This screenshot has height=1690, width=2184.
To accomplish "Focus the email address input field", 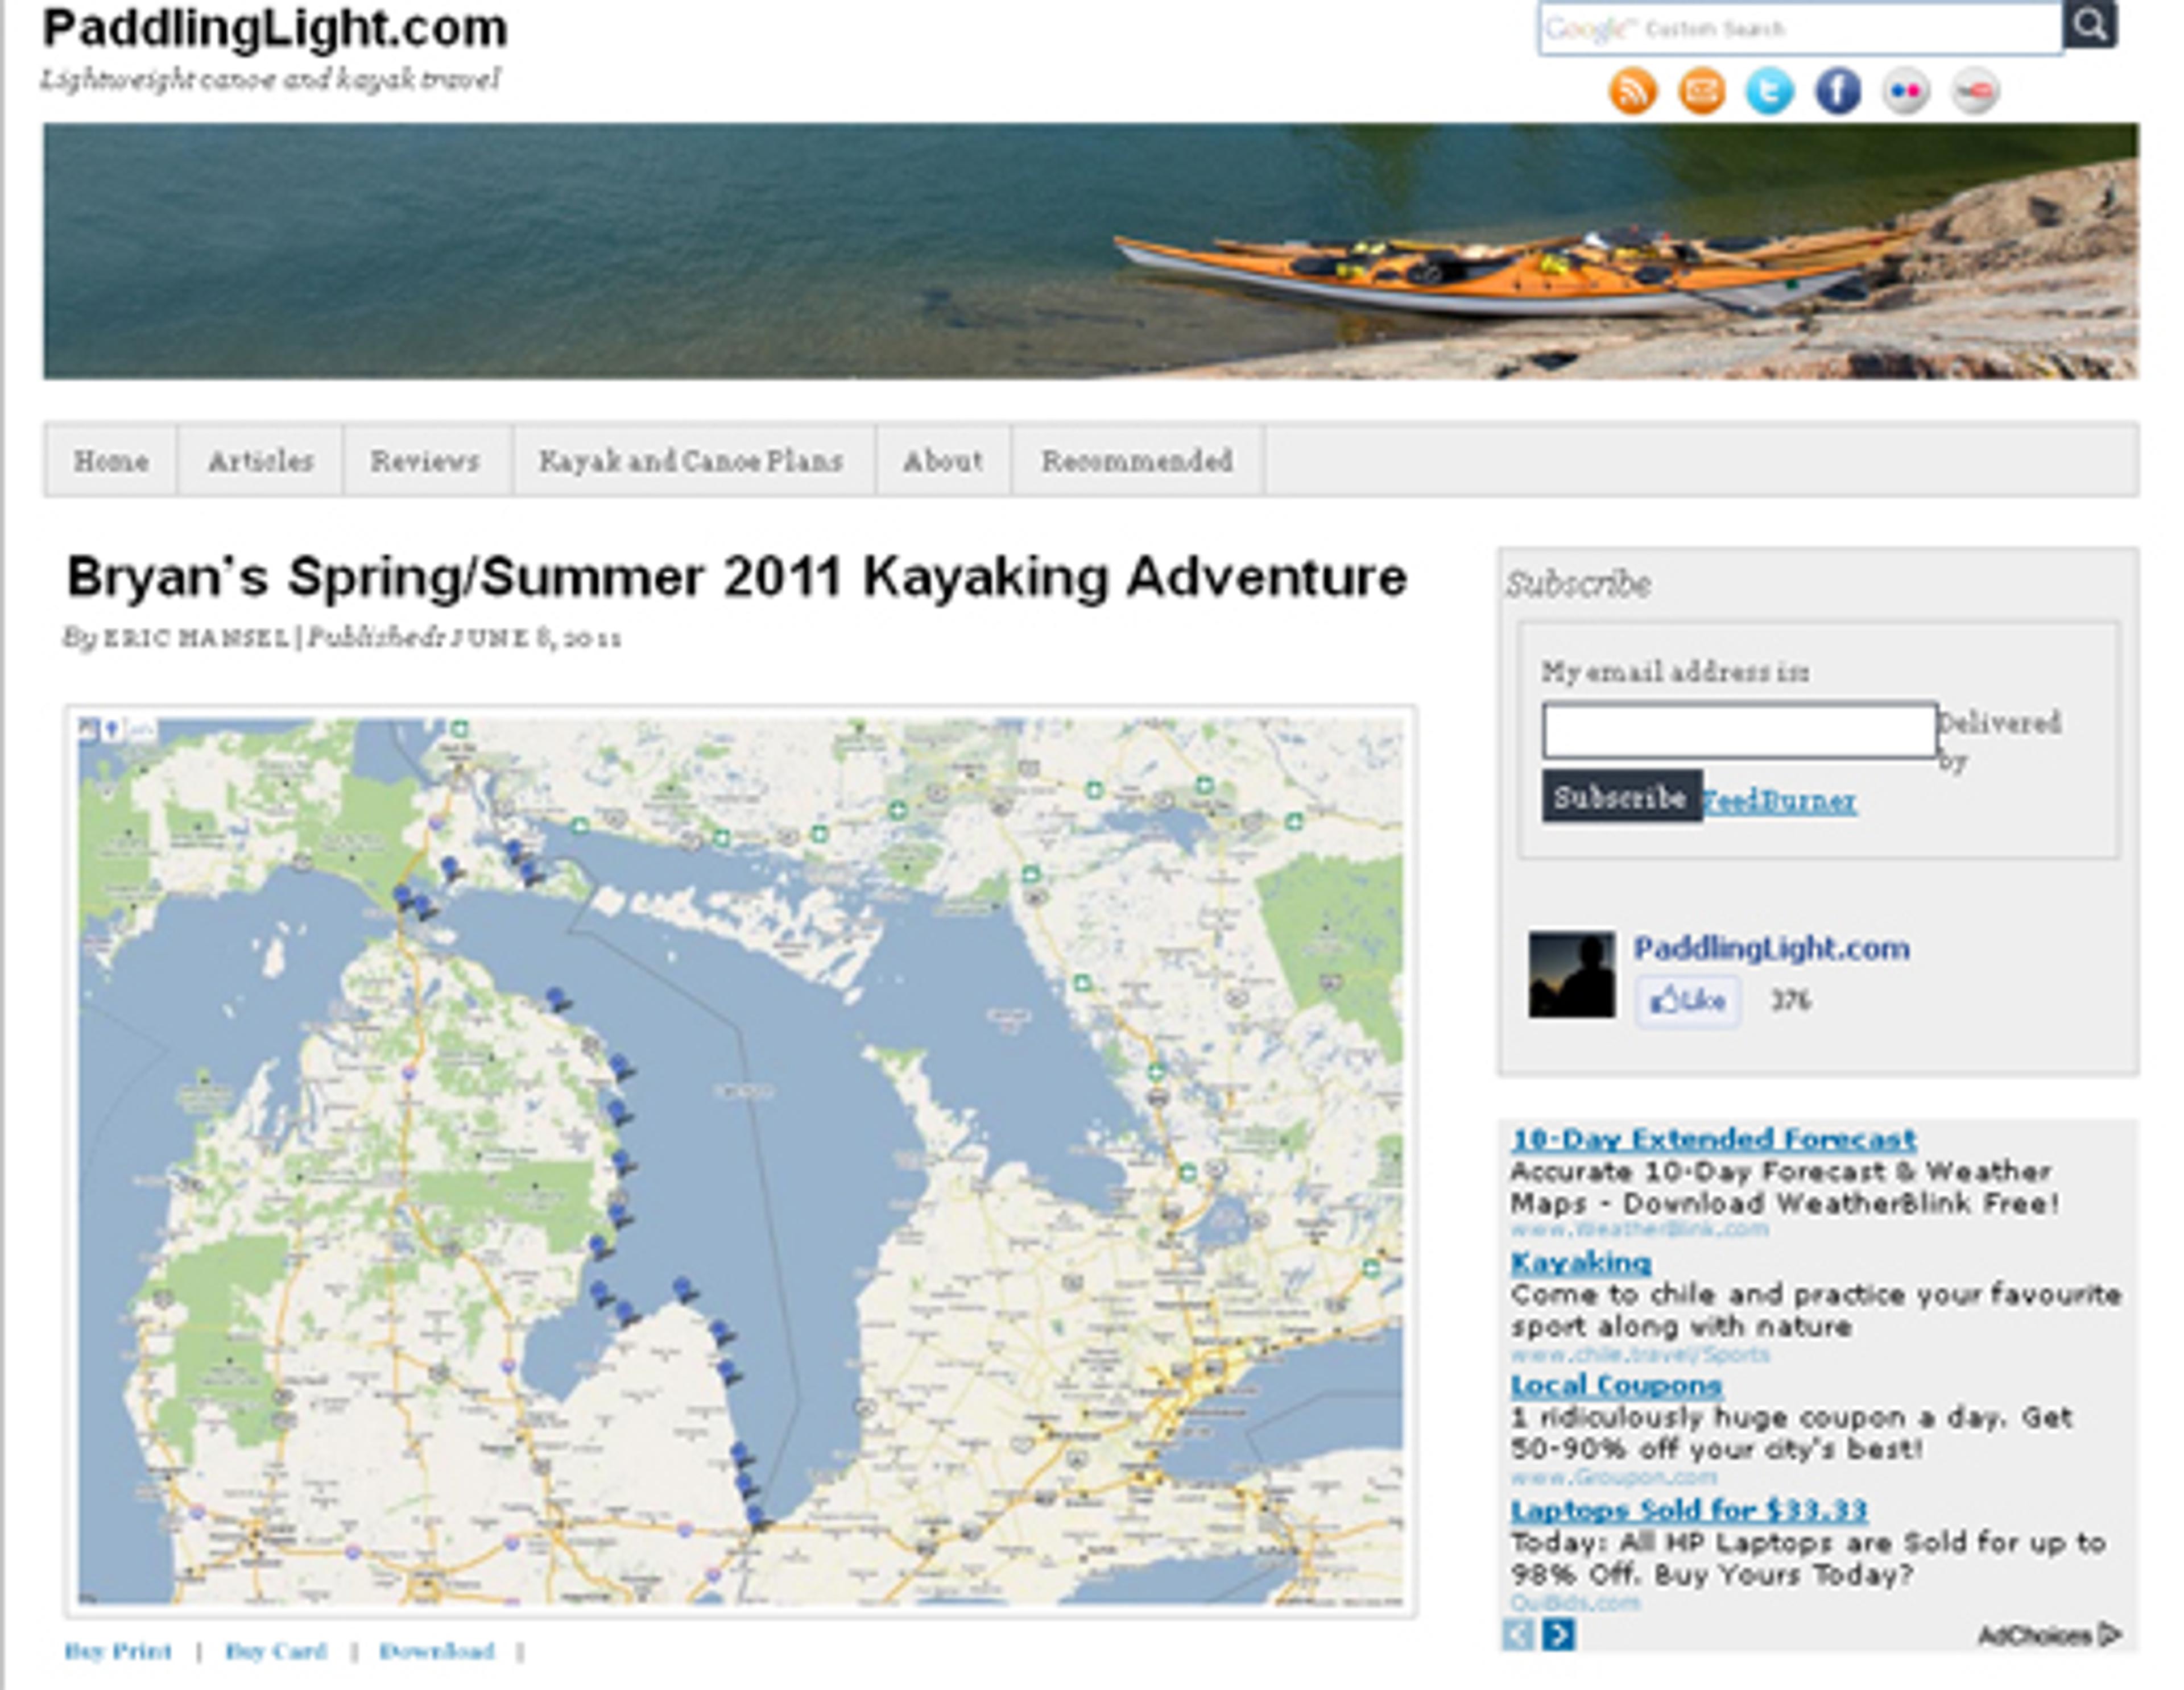I will (x=1738, y=731).
